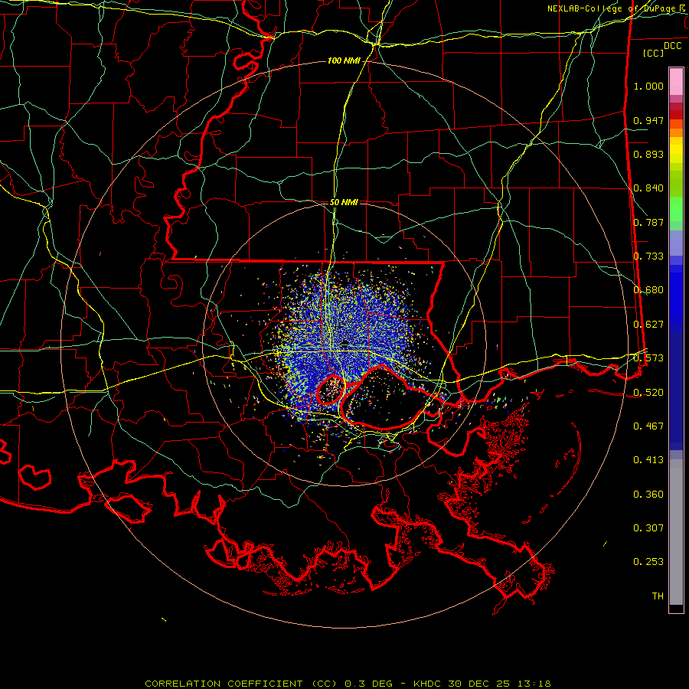
Task: Select the 0.467 scale value
Action: click(648, 426)
